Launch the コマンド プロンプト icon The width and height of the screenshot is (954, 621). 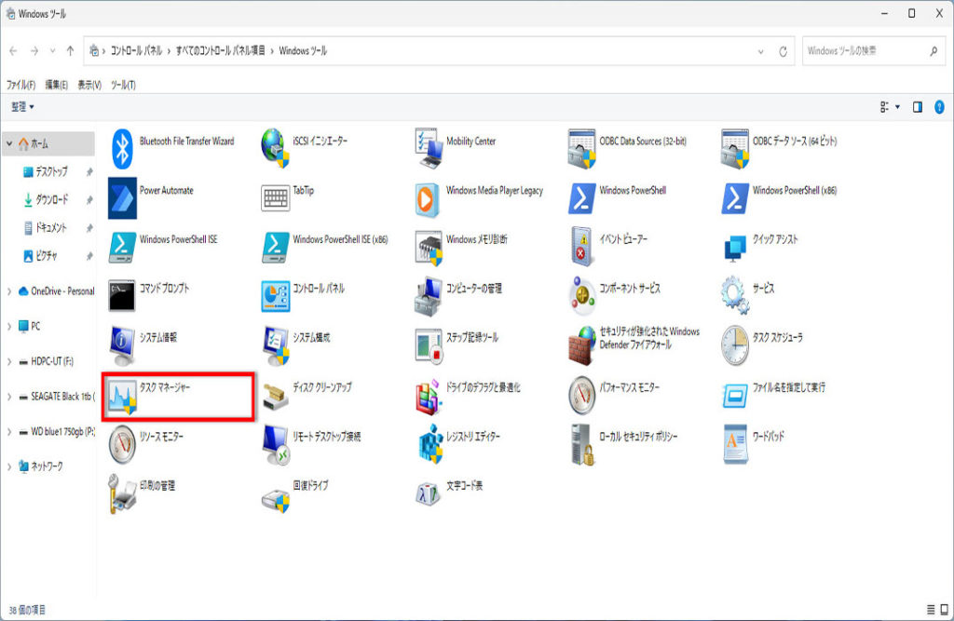pyautogui.click(x=123, y=296)
